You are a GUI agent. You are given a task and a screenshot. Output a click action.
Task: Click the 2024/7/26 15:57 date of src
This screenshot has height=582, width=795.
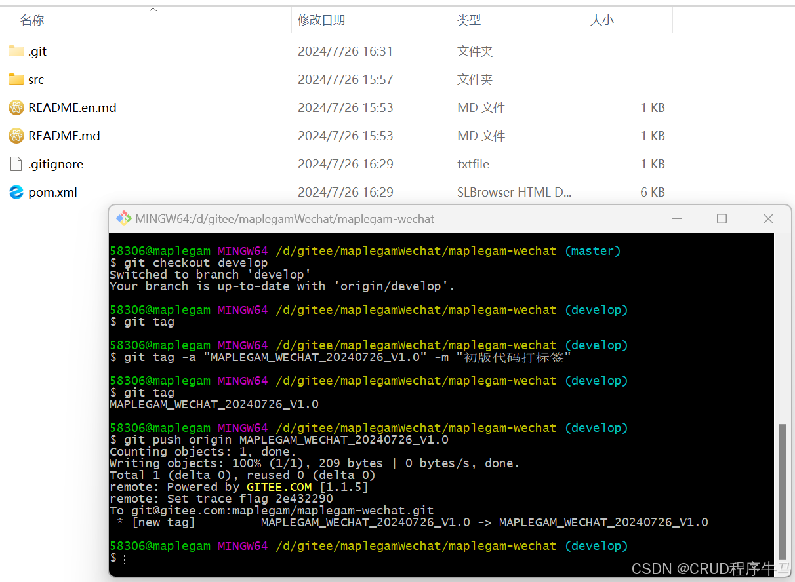(346, 79)
